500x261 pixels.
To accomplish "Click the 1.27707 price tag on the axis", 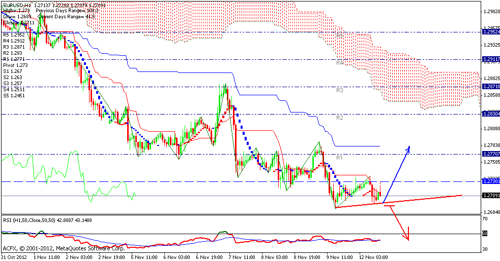I will (490, 154).
